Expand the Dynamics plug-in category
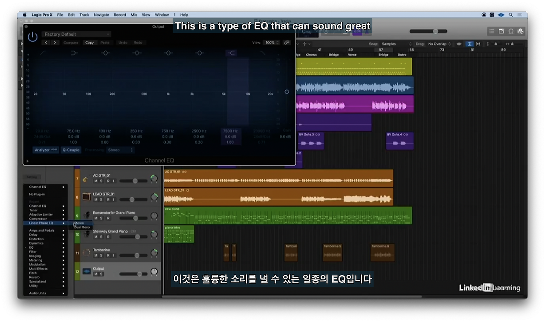This screenshot has width=545, height=322. [x=45, y=243]
